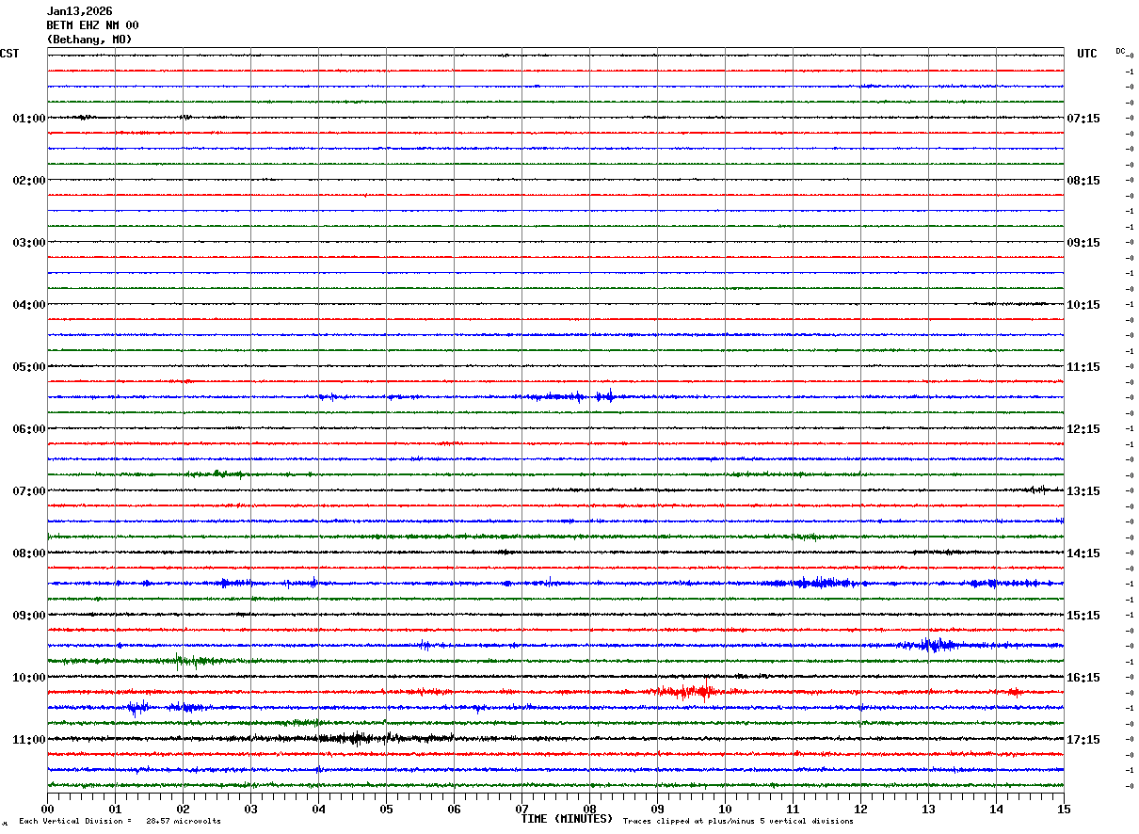
Task: Select the 08:00 CST row label
Action: pos(29,553)
